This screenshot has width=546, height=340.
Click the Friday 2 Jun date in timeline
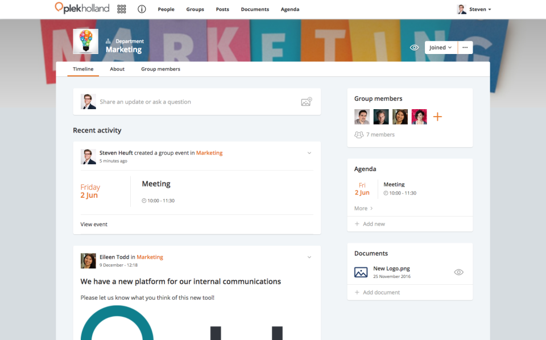[90, 191]
